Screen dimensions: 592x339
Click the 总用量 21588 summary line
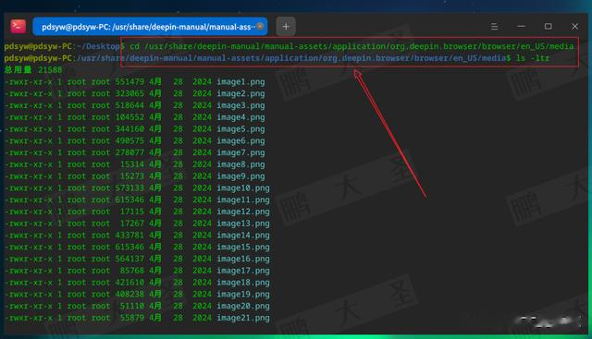33,70
